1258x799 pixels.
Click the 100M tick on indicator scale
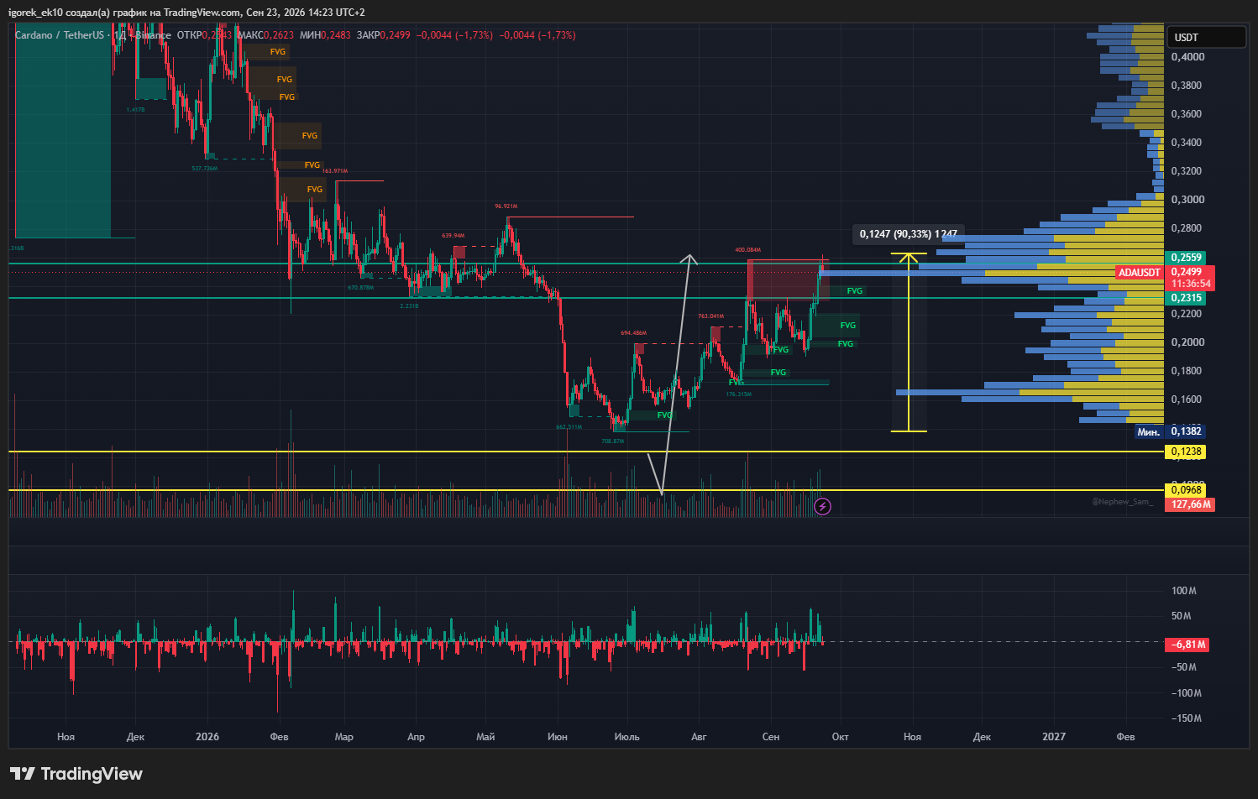point(1184,591)
